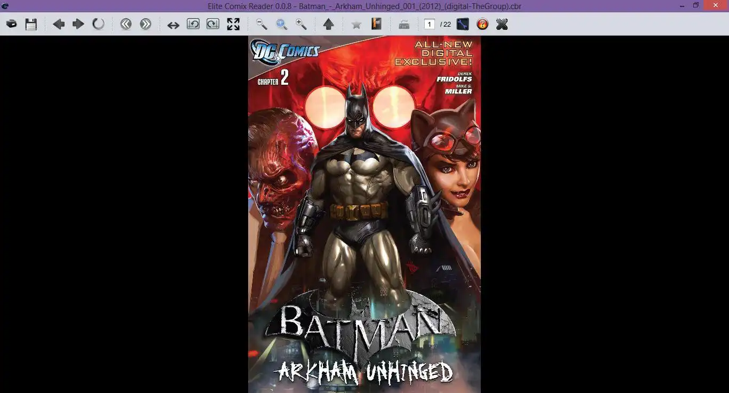
Task: Open the bookmarks book icon
Action: [x=377, y=24]
